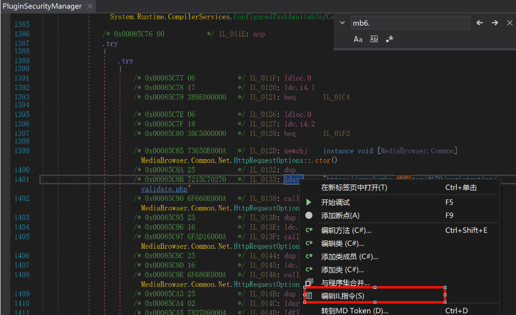This screenshot has height=315, width=516.
Task: Click the search text field containing mb6.
Action: coord(409,23)
